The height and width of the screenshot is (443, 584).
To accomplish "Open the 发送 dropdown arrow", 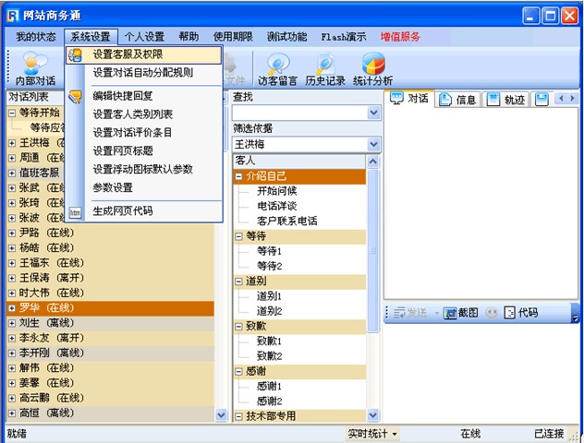I will [436, 313].
